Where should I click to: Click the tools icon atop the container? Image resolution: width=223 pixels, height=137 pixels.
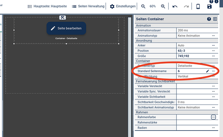[63, 18]
